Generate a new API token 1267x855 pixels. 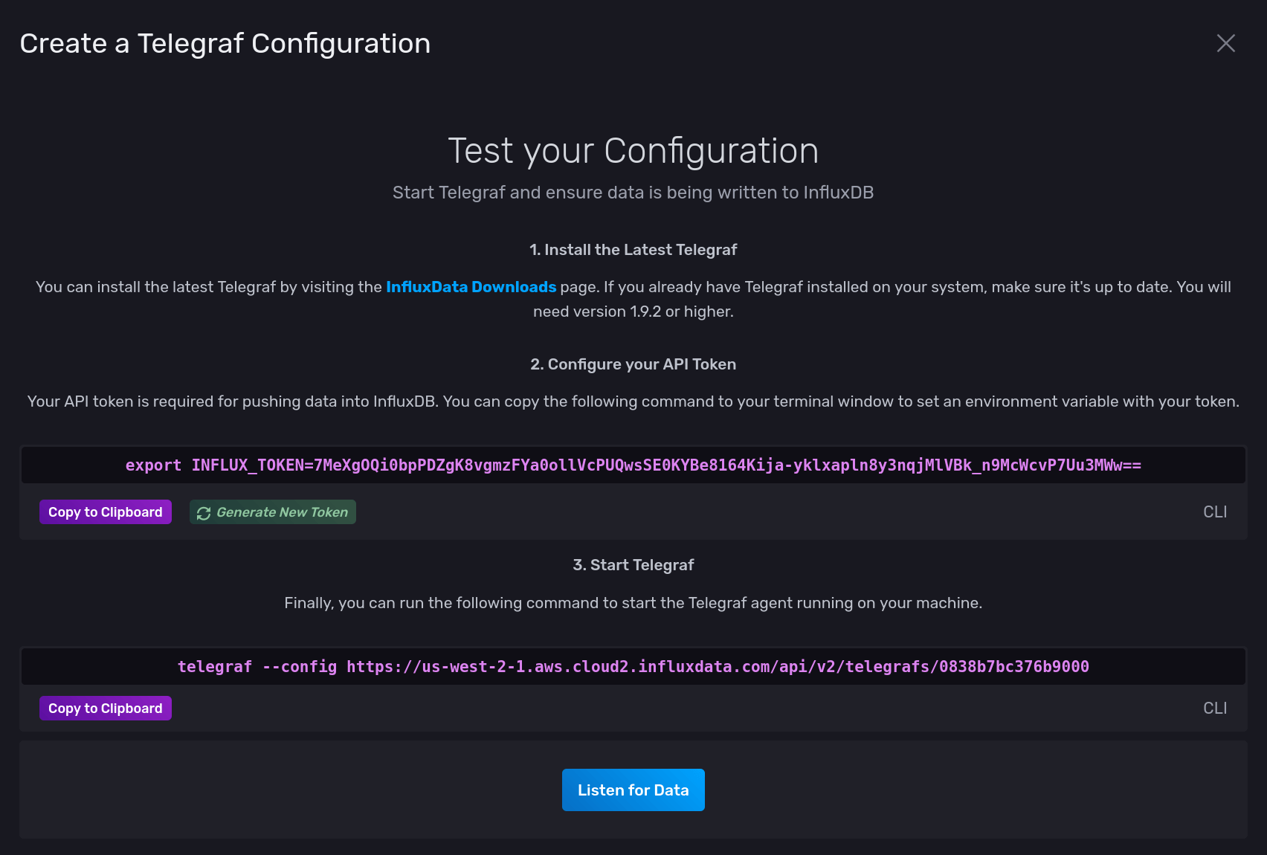pos(272,512)
